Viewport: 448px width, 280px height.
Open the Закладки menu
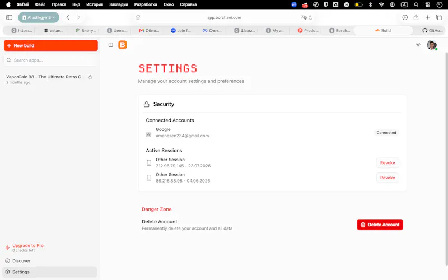click(119, 4)
